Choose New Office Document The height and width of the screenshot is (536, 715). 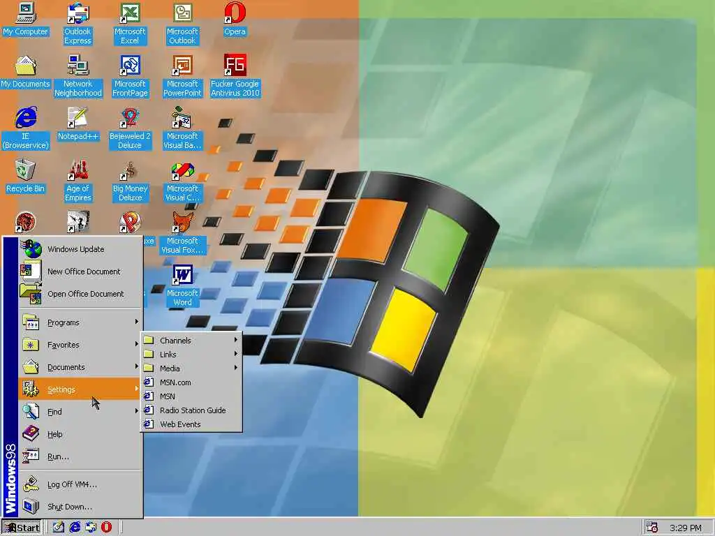tap(80, 271)
